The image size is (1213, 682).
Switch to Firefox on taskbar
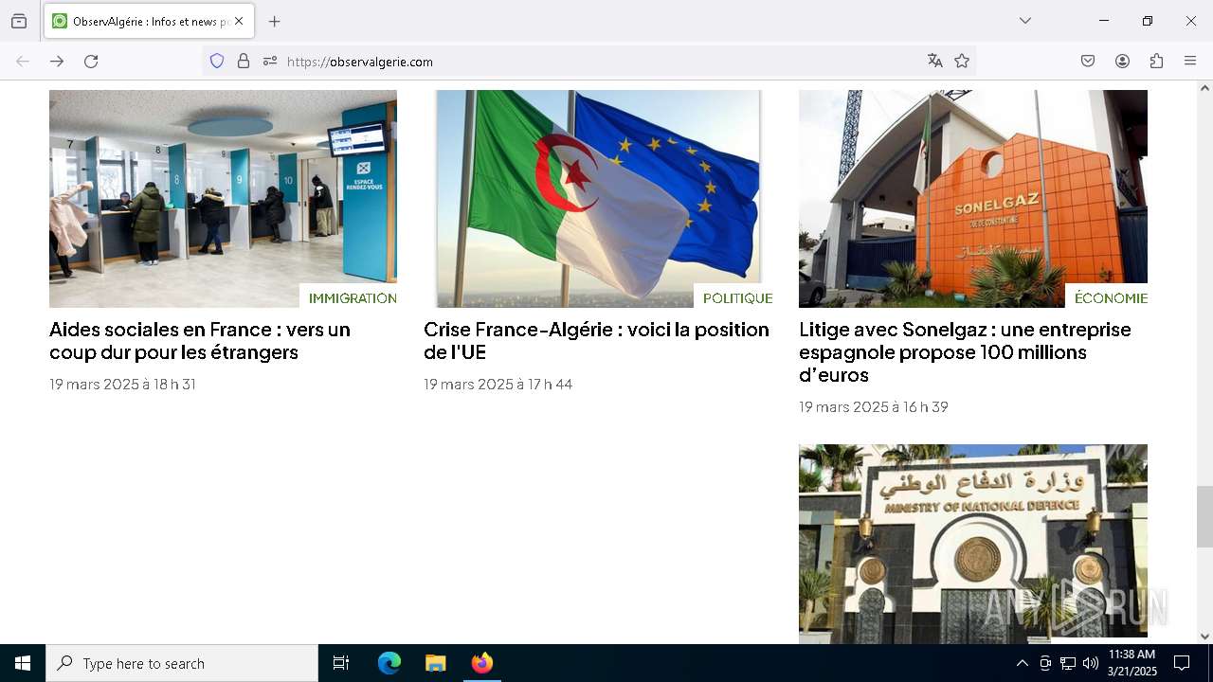coord(481,663)
